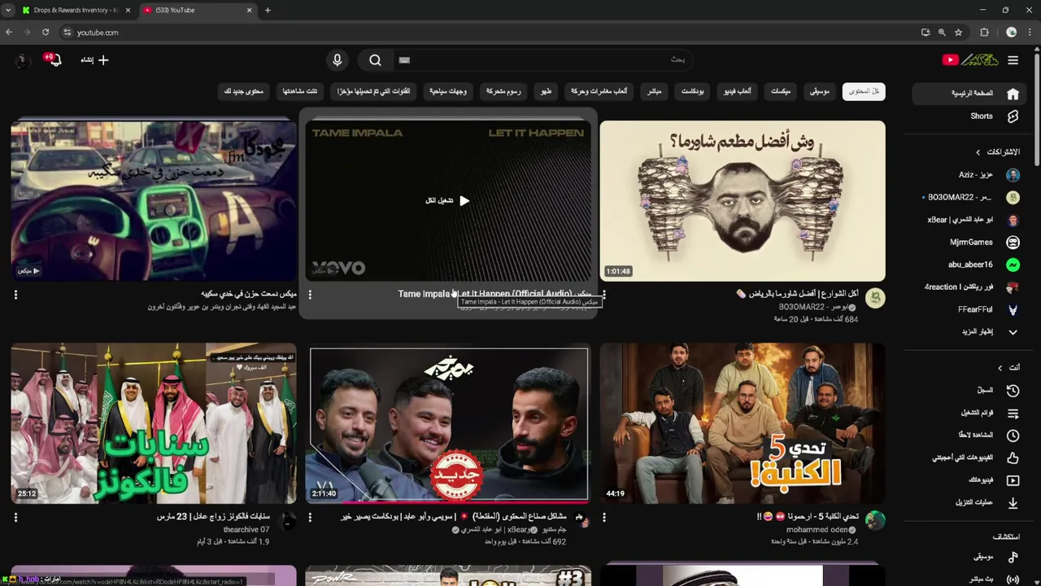Select the Mixes (ميكسات) filter chip

(781, 91)
